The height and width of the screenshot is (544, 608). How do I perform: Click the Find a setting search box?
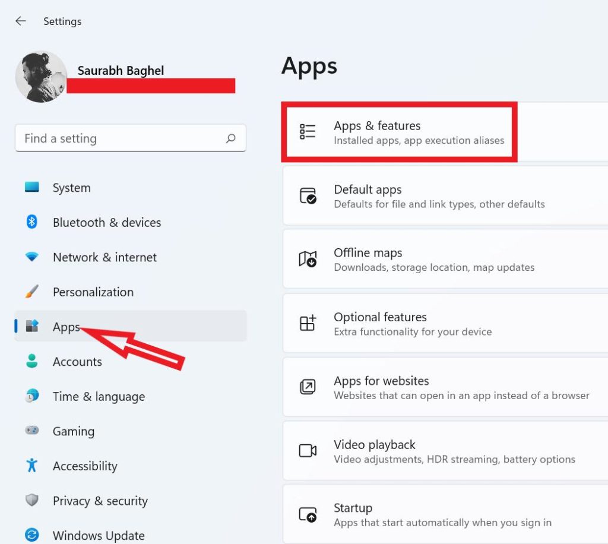coord(119,138)
